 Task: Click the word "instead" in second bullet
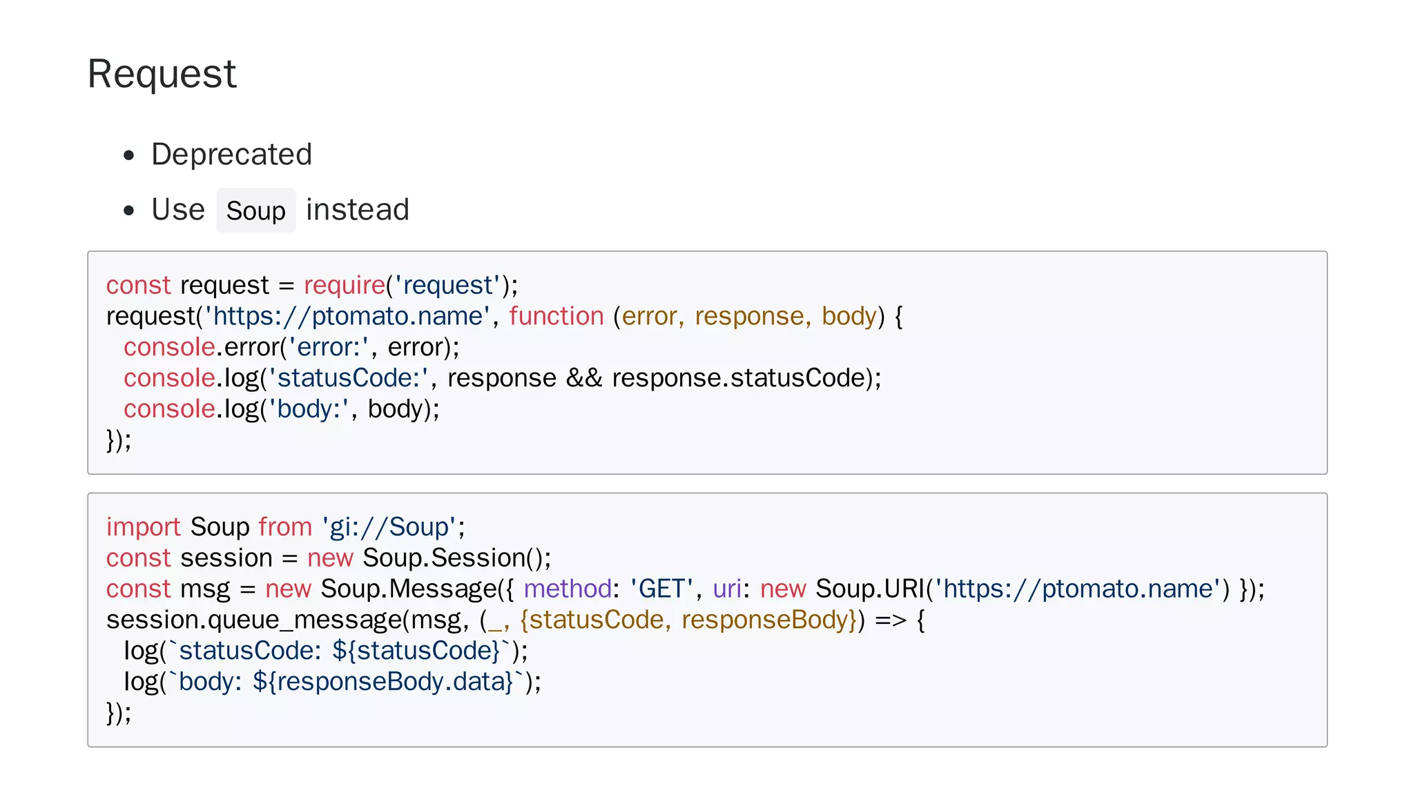coord(358,210)
